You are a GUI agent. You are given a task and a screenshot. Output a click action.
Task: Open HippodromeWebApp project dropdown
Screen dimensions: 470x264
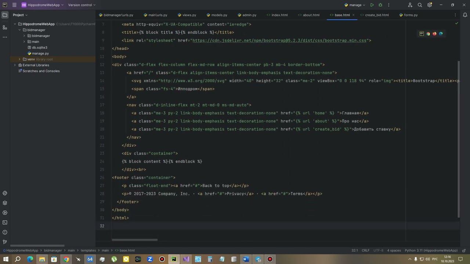[43, 5]
